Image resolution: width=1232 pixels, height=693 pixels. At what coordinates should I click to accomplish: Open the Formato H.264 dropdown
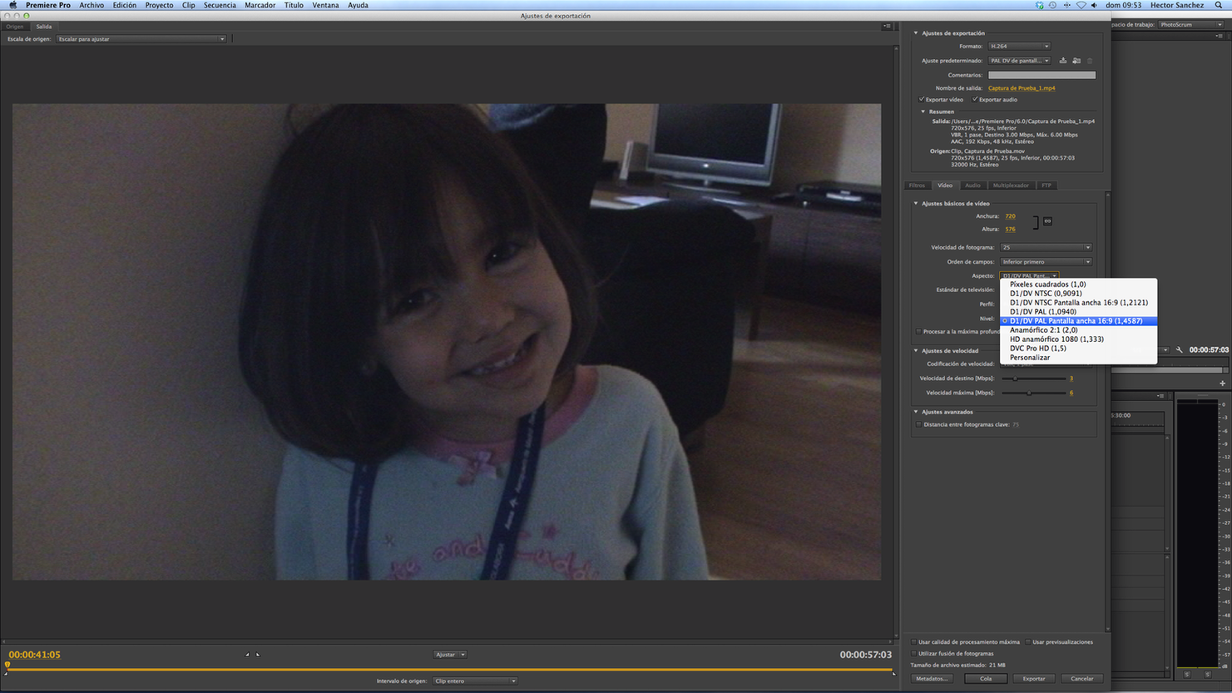pyautogui.click(x=1019, y=47)
